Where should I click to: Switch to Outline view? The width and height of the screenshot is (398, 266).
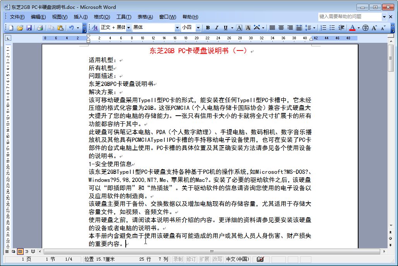[27, 252]
